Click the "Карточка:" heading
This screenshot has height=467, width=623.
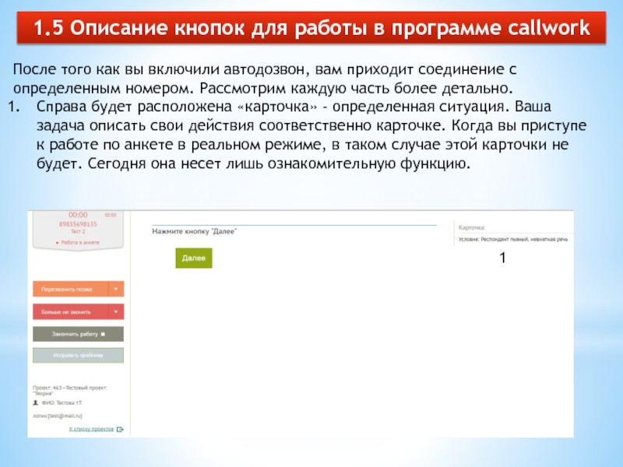tap(472, 227)
